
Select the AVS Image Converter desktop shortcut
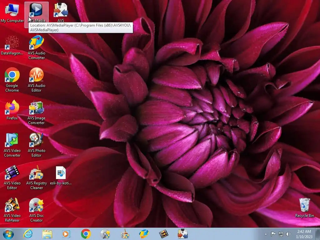pyautogui.click(x=36, y=112)
